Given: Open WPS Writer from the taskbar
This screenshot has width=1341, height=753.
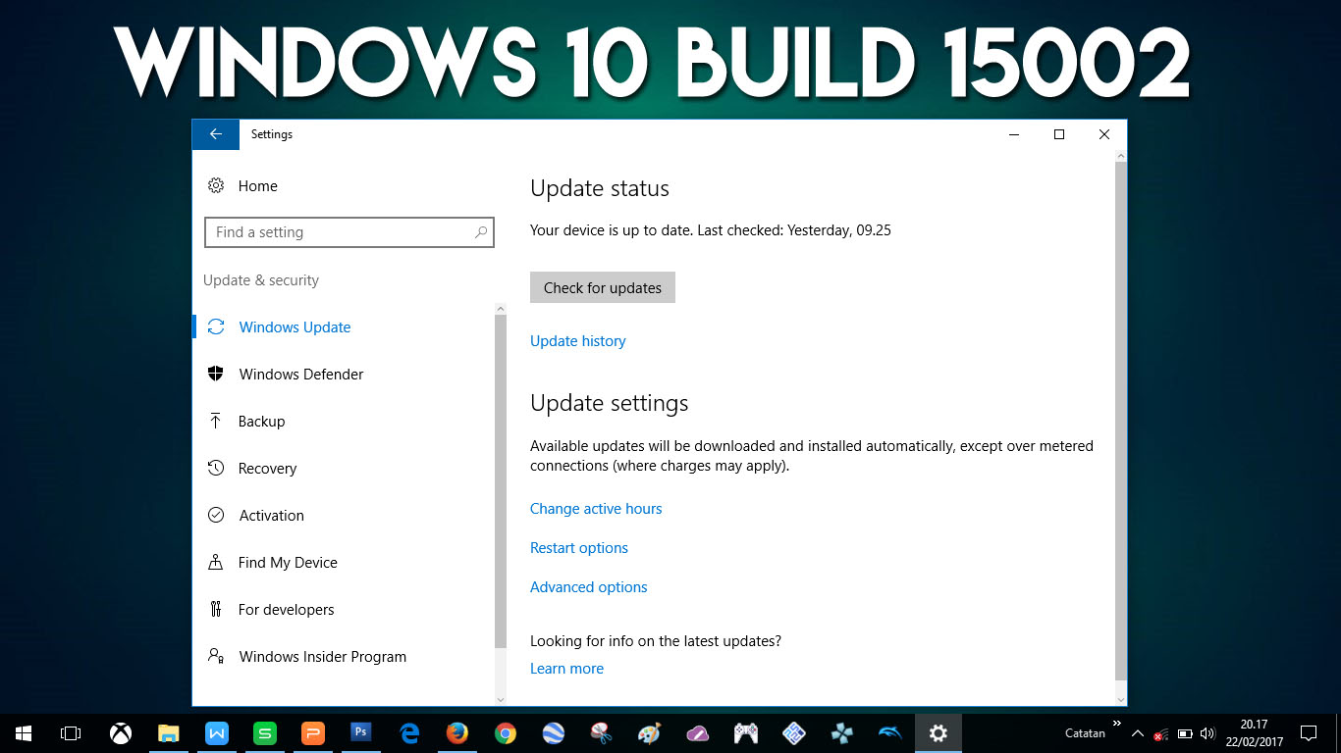Looking at the screenshot, I should click(217, 733).
